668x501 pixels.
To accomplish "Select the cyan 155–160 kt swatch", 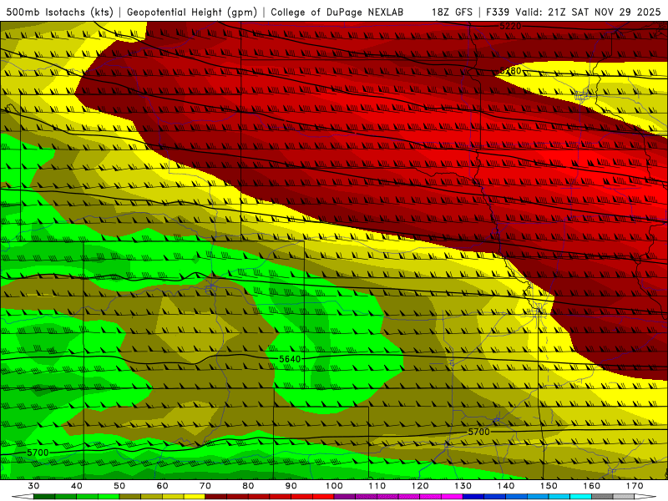I will 581,497.
